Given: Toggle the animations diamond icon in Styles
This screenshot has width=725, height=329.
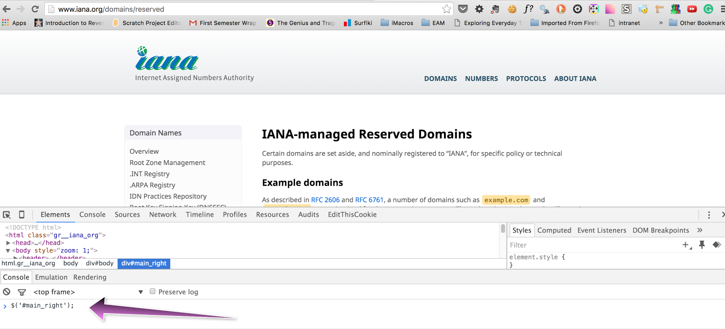Looking at the screenshot, I should [716, 245].
